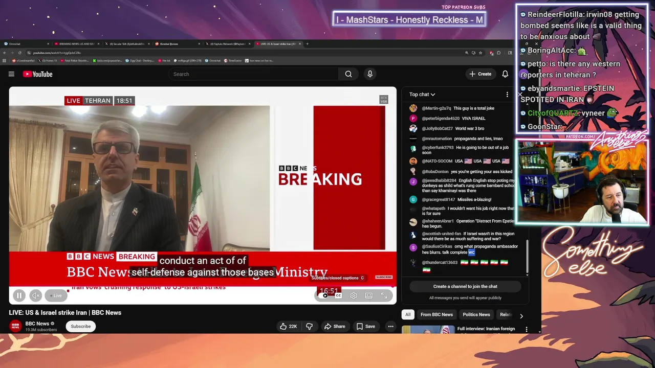
Task: Open Dgg Chat - Destiny bookmark
Action: pyautogui.click(x=140, y=60)
